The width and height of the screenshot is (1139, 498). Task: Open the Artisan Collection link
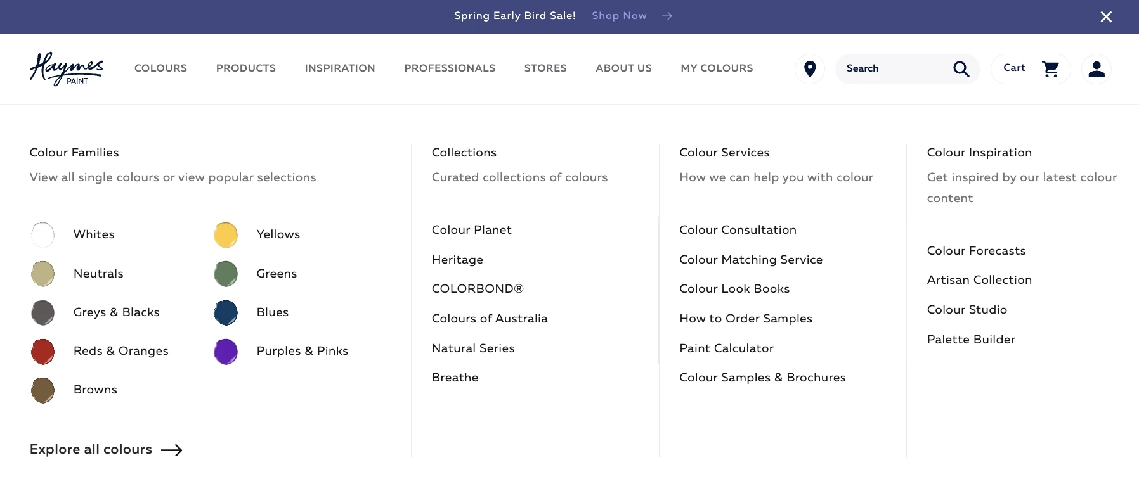click(x=979, y=280)
